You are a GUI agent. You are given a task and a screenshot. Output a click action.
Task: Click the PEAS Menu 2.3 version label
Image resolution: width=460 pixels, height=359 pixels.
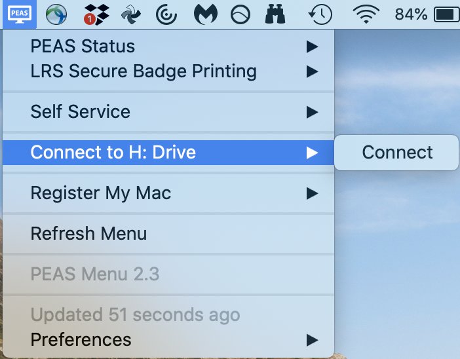[94, 274]
